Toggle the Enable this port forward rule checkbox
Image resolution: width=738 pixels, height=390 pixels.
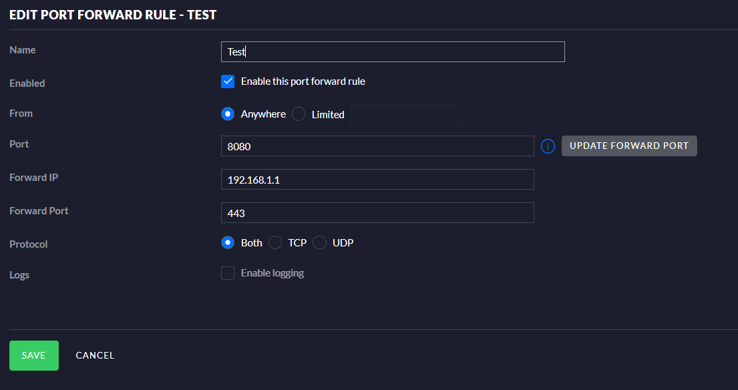coord(228,81)
